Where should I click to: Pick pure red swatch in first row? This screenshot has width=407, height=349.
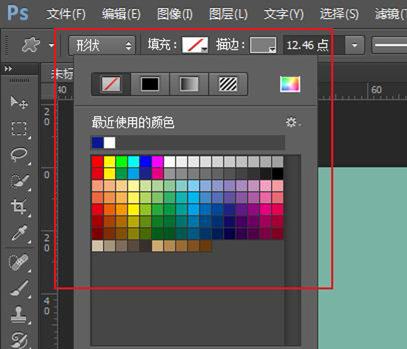tap(98, 162)
